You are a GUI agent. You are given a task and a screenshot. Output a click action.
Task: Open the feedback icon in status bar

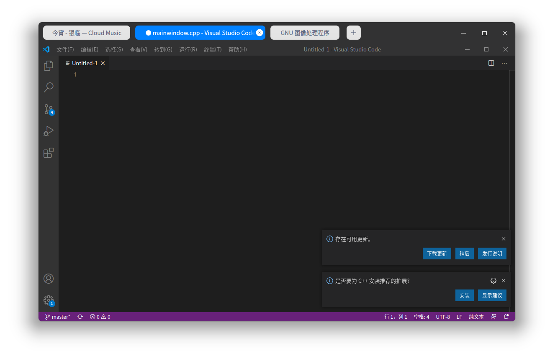coord(494,317)
